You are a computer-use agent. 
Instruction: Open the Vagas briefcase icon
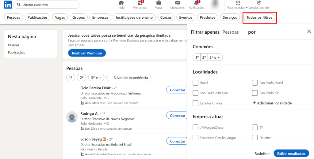tap(159, 3)
